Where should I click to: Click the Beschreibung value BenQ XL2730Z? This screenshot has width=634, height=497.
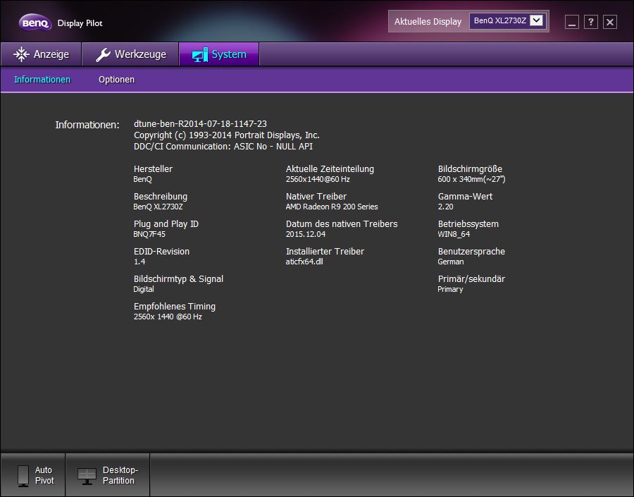(158, 207)
